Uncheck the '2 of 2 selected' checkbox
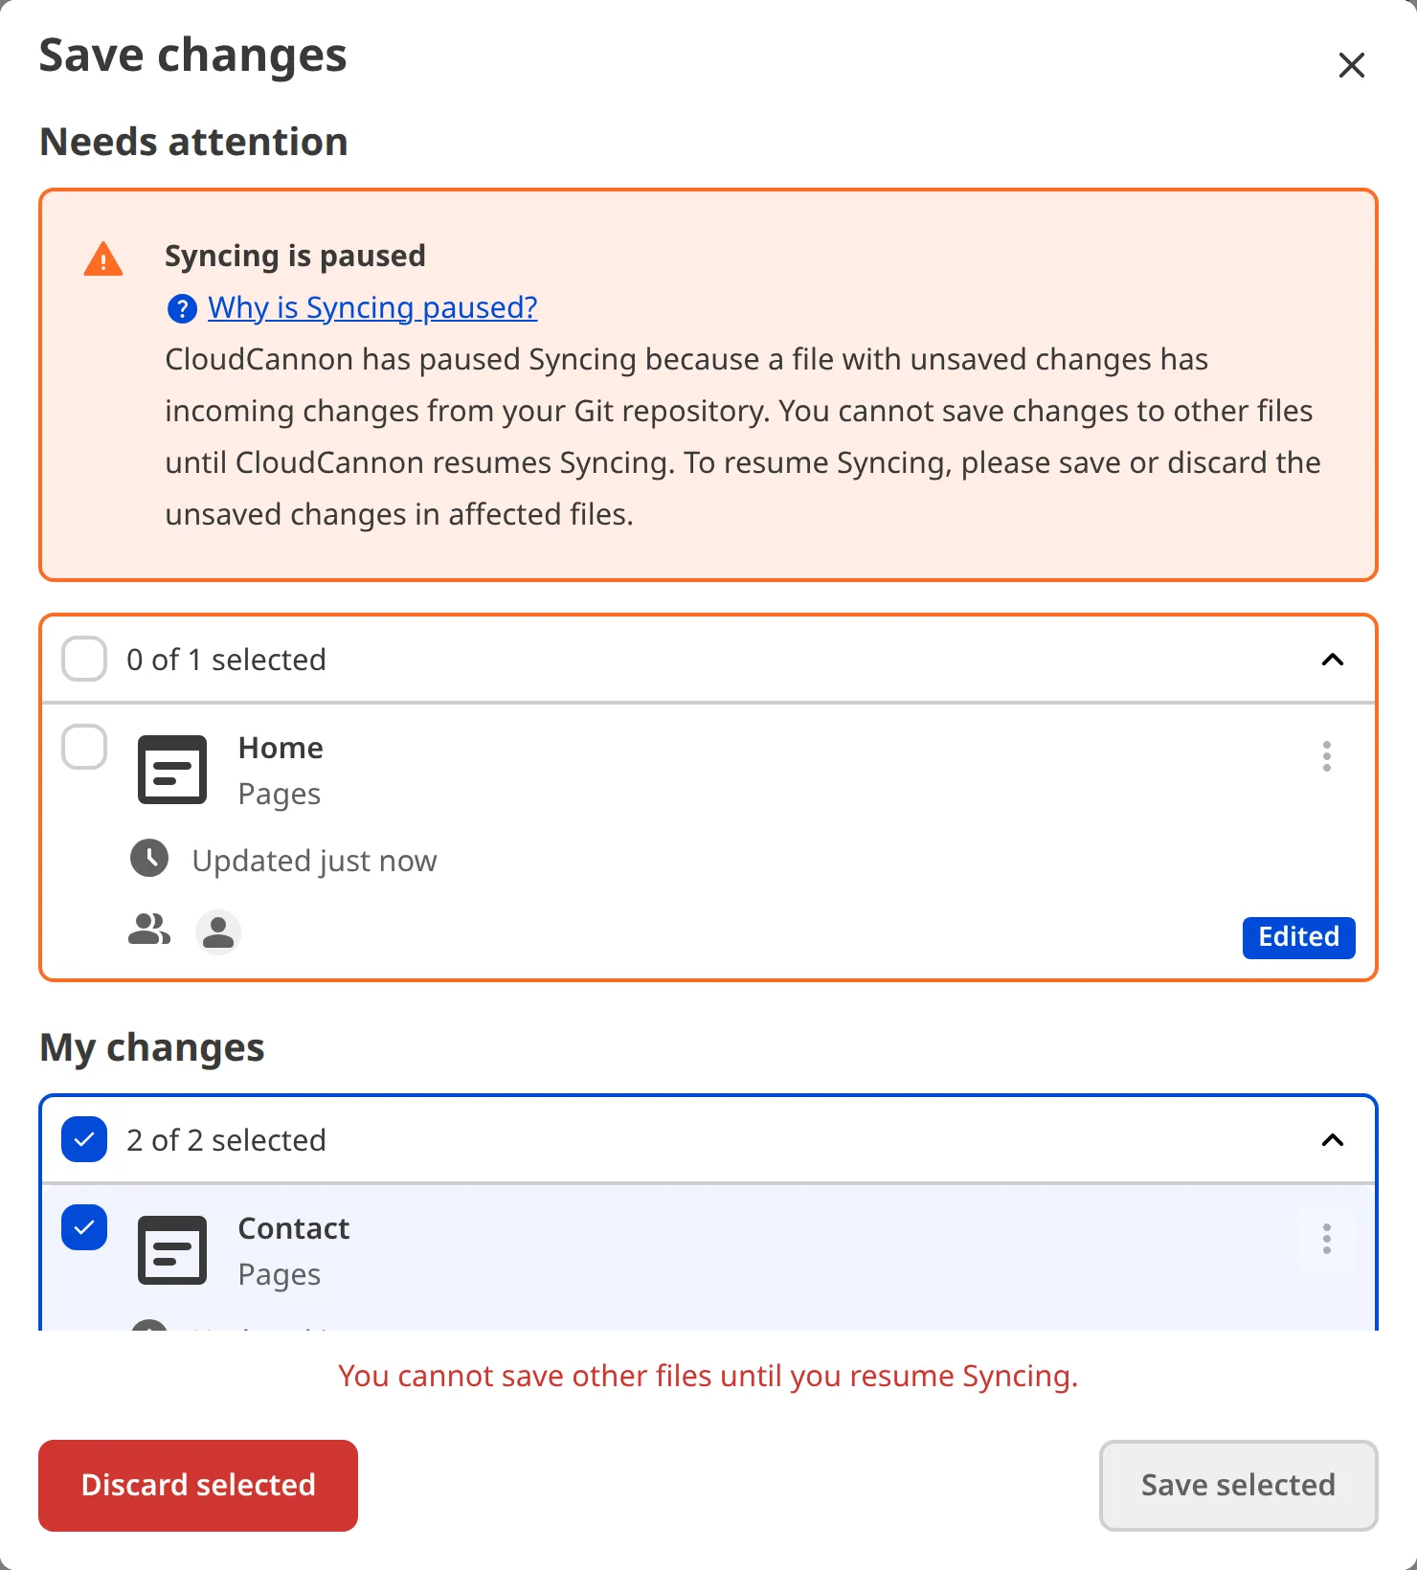 coord(84,1139)
